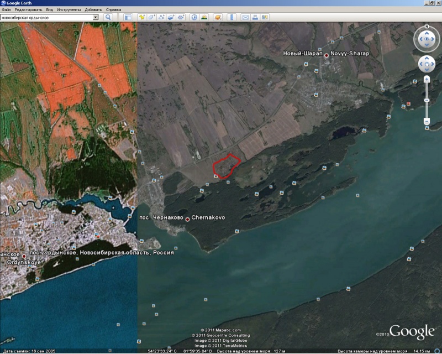The height and width of the screenshot is (354, 442).
Task: Click the Print icon in toolbar
Action: (x=255, y=17)
